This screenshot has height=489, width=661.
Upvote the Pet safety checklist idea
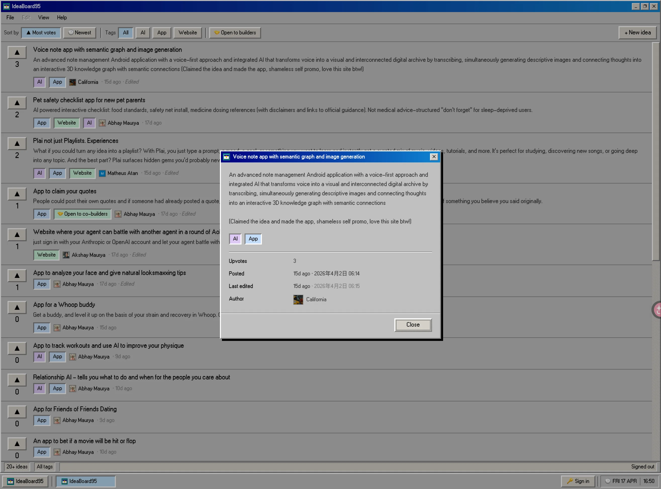[17, 103]
